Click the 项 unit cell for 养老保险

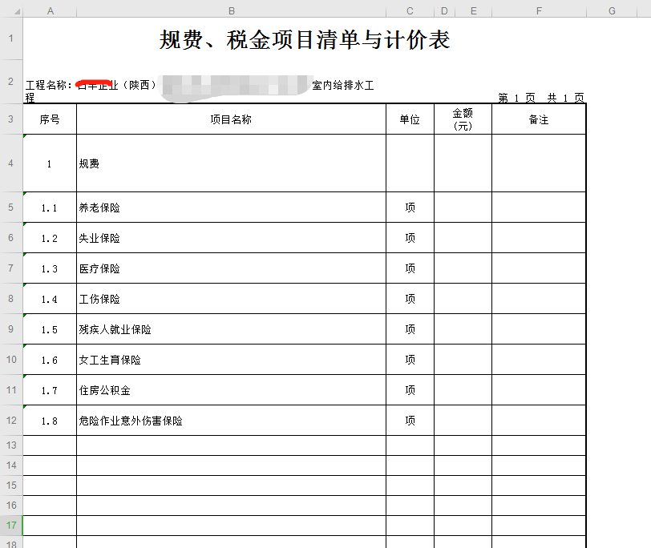tap(410, 208)
